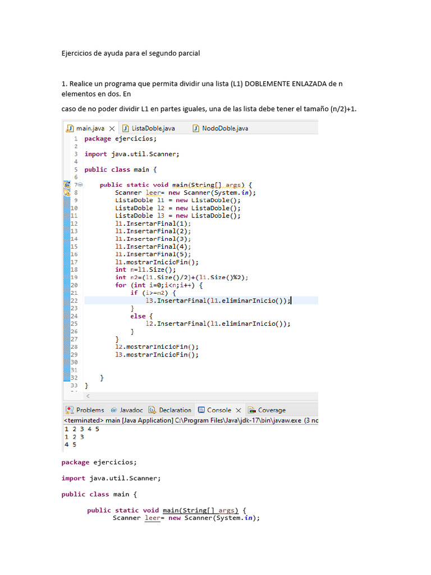The image size is (431, 575).
Task: Close the main.java tab with its X
Action: [112, 129]
